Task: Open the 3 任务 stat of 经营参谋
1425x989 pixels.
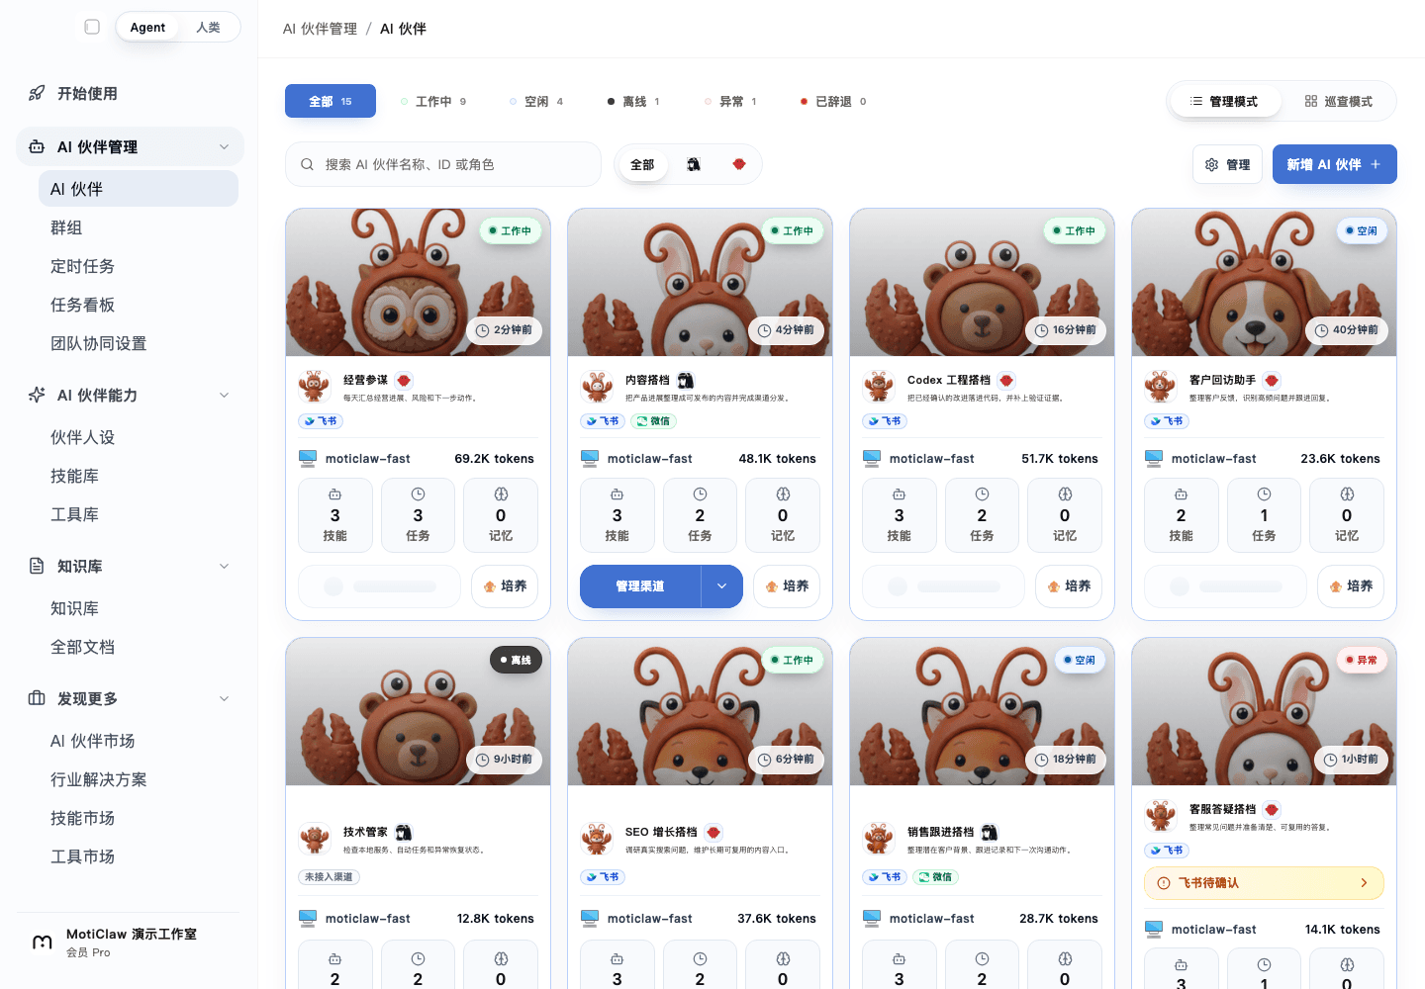Action: [x=418, y=514]
